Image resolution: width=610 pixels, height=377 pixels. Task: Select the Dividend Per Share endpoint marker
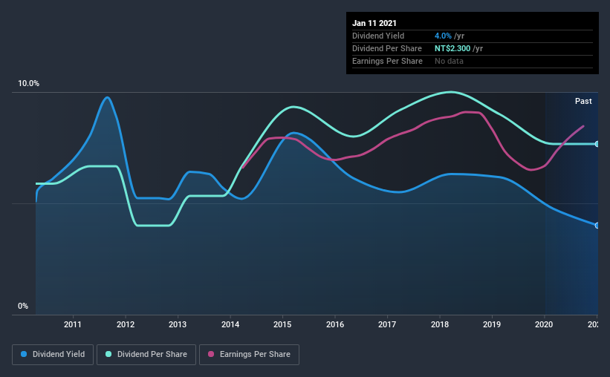(x=597, y=144)
